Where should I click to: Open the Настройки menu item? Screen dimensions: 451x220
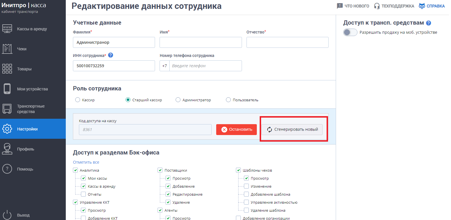click(x=27, y=129)
